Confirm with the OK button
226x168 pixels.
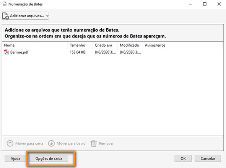tap(183, 158)
